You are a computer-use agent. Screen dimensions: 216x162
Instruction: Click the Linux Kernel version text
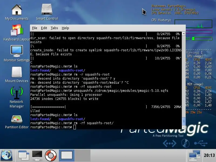173,9
